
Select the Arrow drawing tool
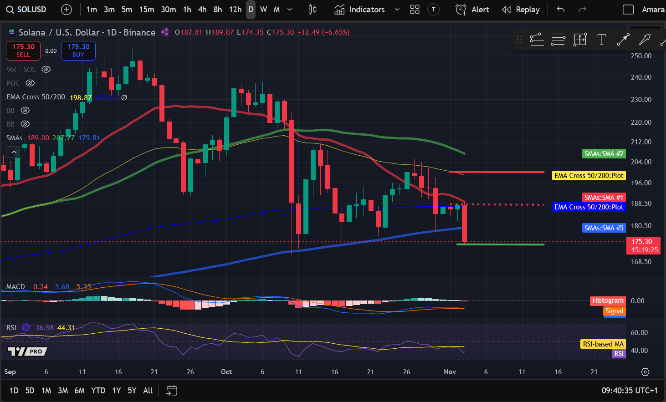pyautogui.click(x=645, y=40)
